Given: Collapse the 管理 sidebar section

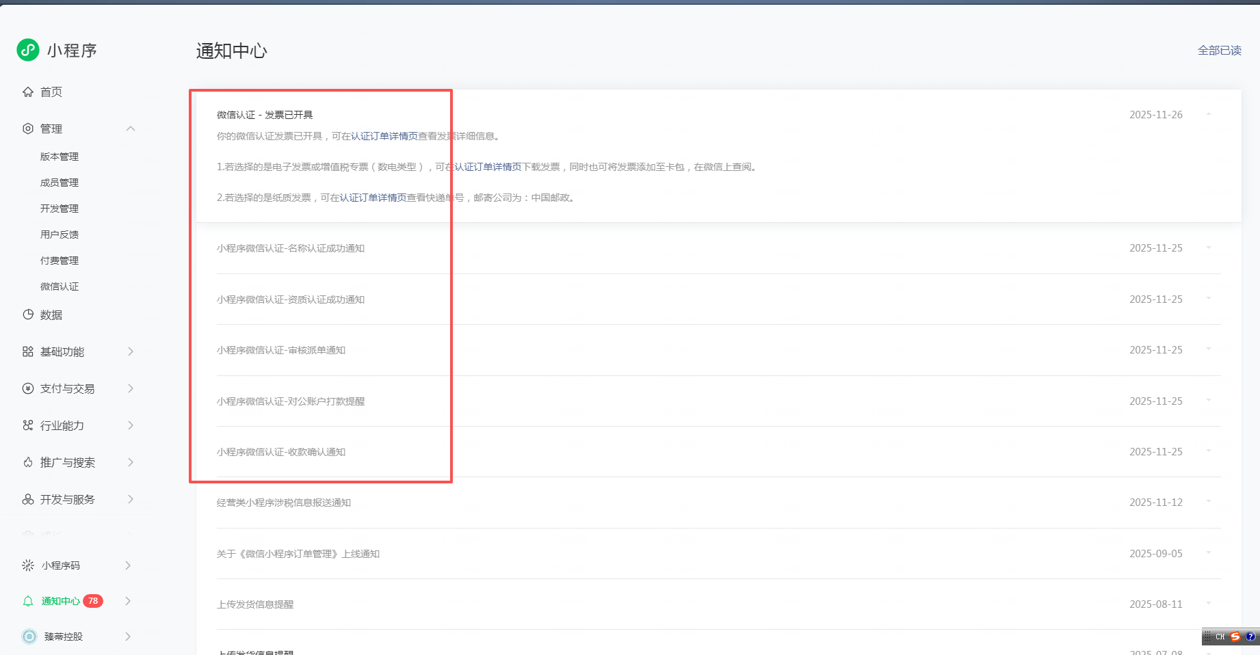Looking at the screenshot, I should coord(131,129).
